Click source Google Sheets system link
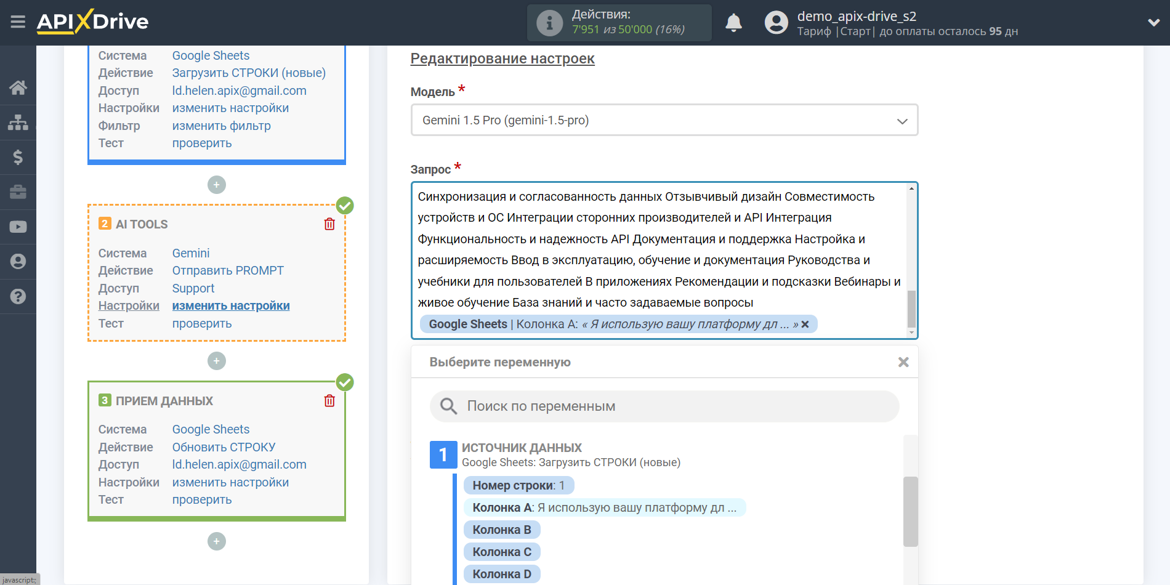1170x585 pixels. pyautogui.click(x=211, y=55)
